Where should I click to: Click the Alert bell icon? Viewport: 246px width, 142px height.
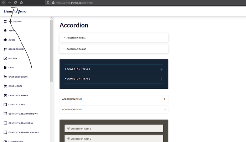pyautogui.click(x=5, y=31)
